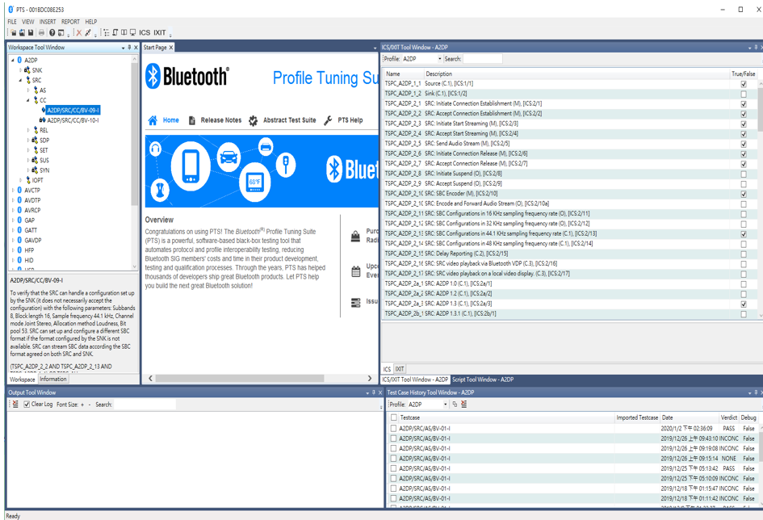Click the tree-list view toolbar icon
The width and height of the screenshot is (763, 520).
[106, 32]
